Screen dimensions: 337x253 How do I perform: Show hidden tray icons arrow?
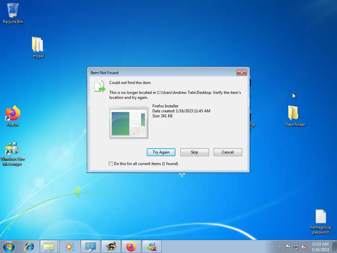(280, 247)
